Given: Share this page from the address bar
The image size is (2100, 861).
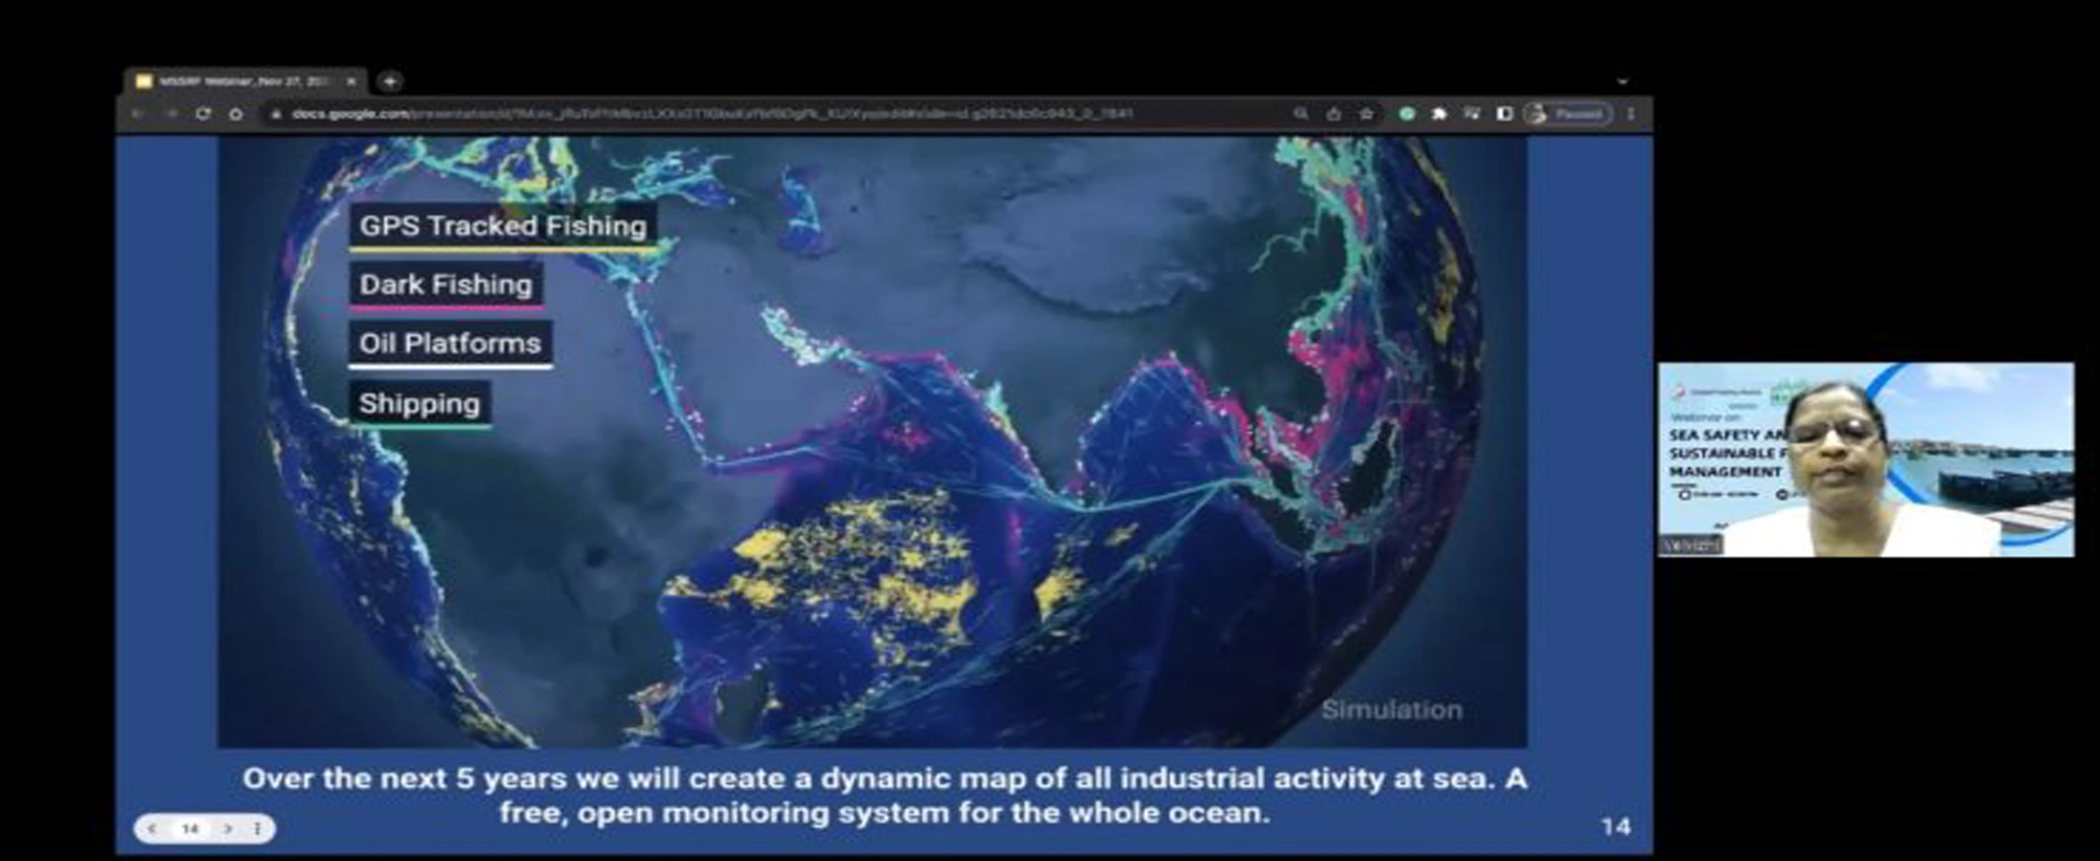Looking at the screenshot, I should tap(1334, 114).
